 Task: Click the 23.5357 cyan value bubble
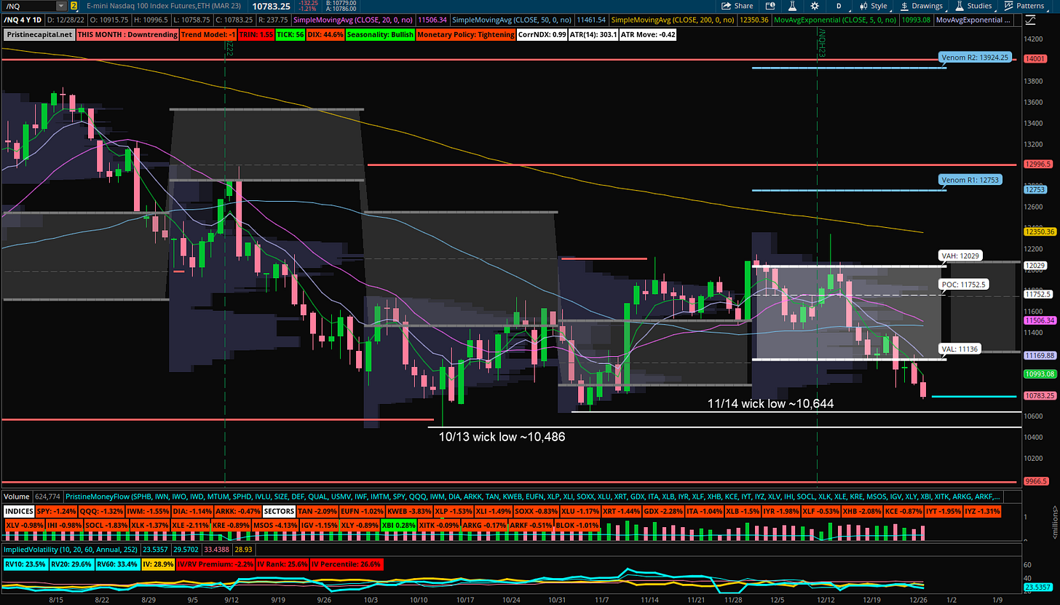point(1040,586)
